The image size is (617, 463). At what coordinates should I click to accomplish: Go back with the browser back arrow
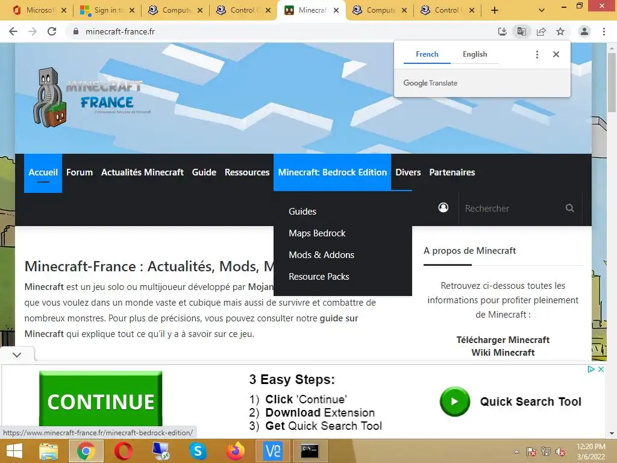click(13, 31)
